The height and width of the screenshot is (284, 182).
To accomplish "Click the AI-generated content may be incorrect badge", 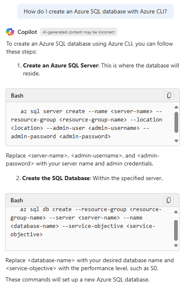I will tap(79, 32).
